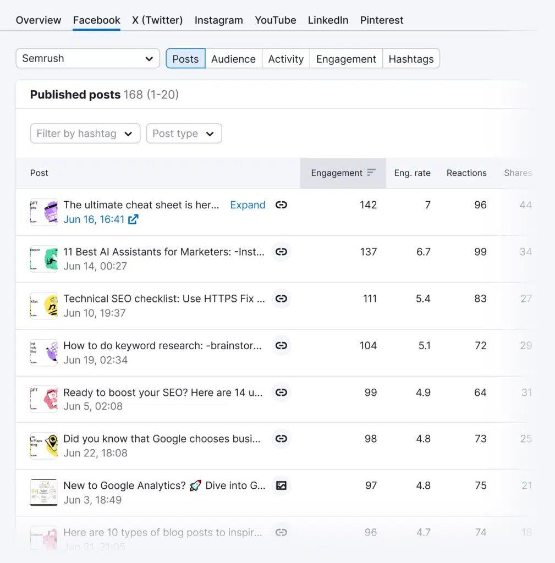Open the Semrush profile dropdown
The width and height of the screenshot is (555, 563).
(x=87, y=59)
